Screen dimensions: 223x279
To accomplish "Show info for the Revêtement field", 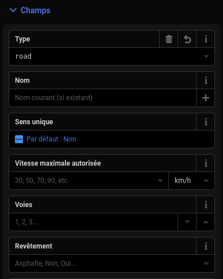I will click(x=206, y=246).
